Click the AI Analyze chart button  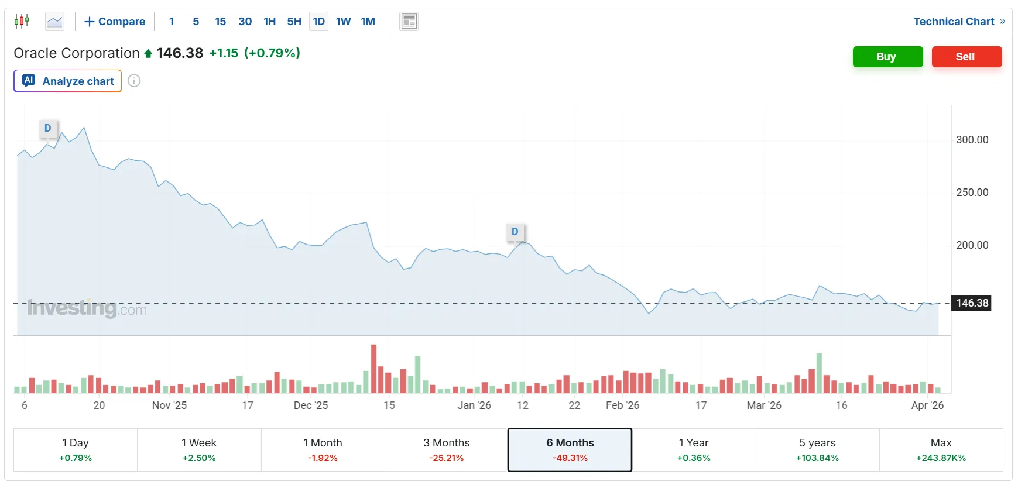68,81
